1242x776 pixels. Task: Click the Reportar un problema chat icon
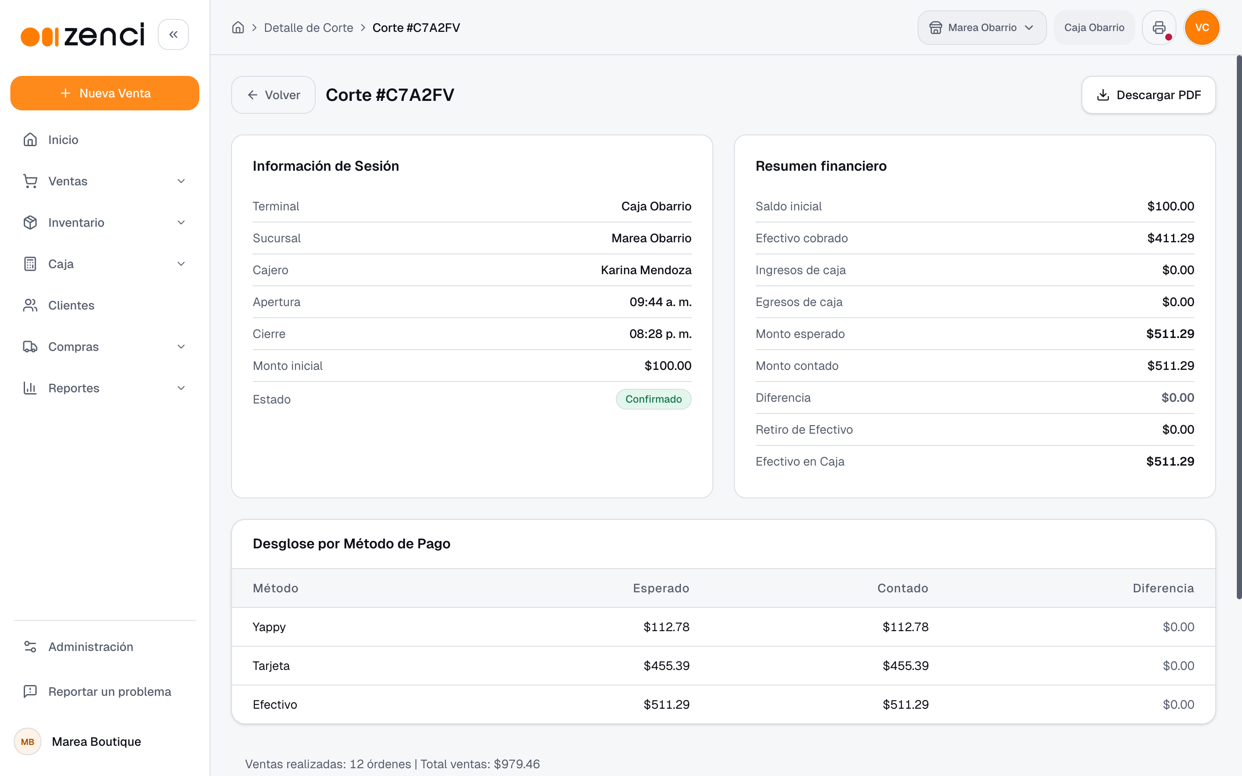[30, 692]
